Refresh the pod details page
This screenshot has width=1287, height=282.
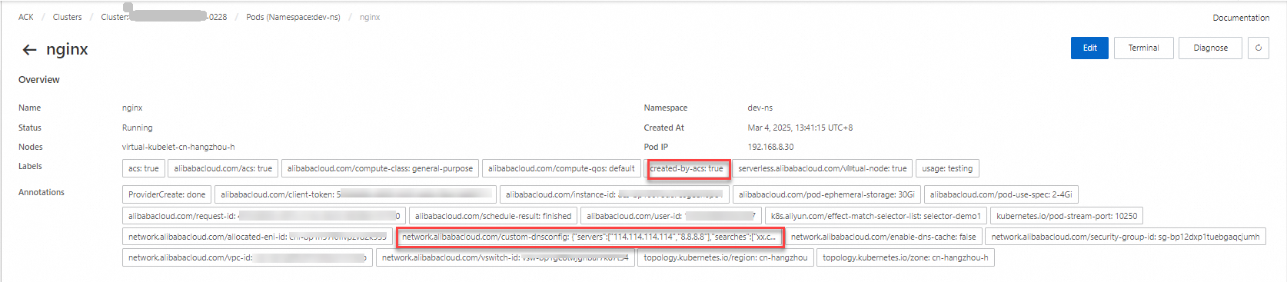pyautogui.click(x=1259, y=48)
